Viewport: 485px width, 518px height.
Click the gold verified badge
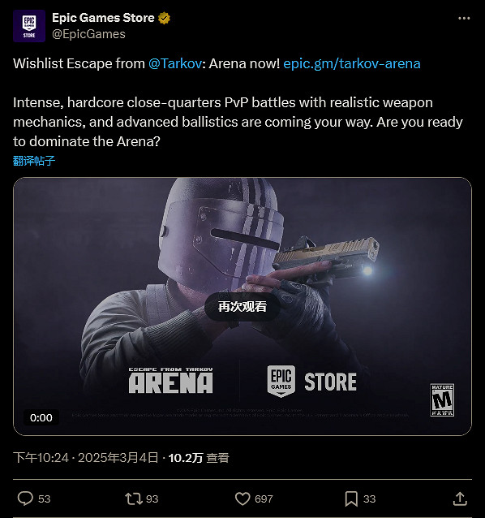pyautogui.click(x=164, y=18)
